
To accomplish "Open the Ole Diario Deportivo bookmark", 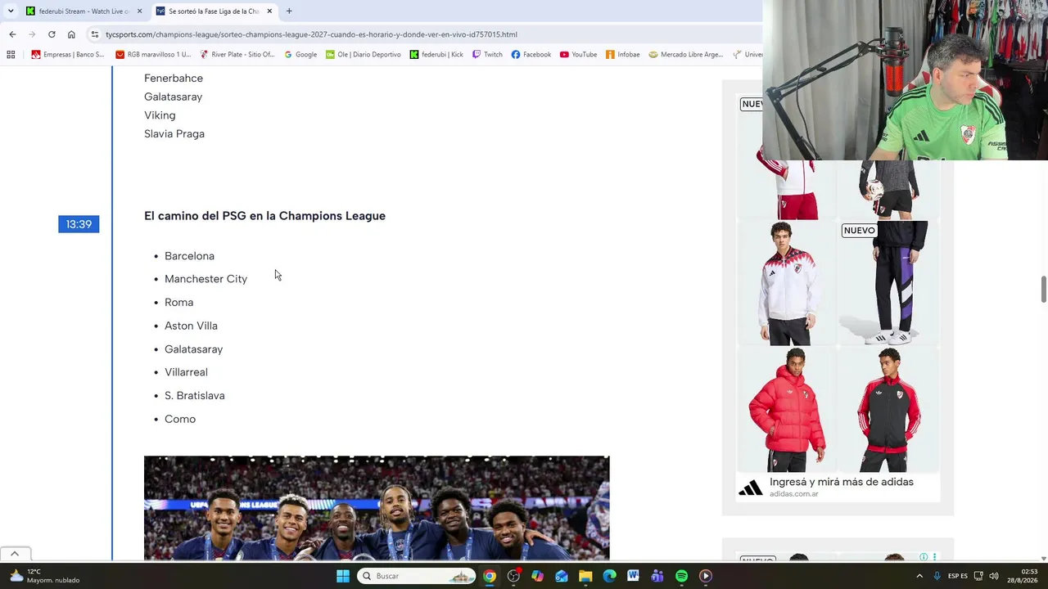I will [x=364, y=55].
